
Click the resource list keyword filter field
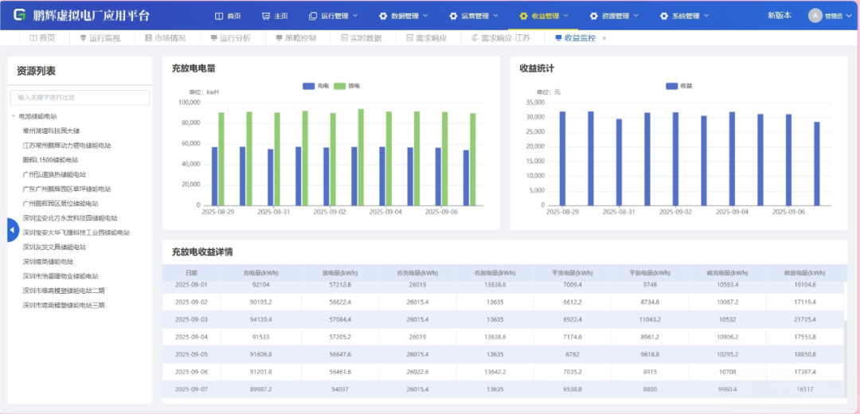tap(80, 97)
